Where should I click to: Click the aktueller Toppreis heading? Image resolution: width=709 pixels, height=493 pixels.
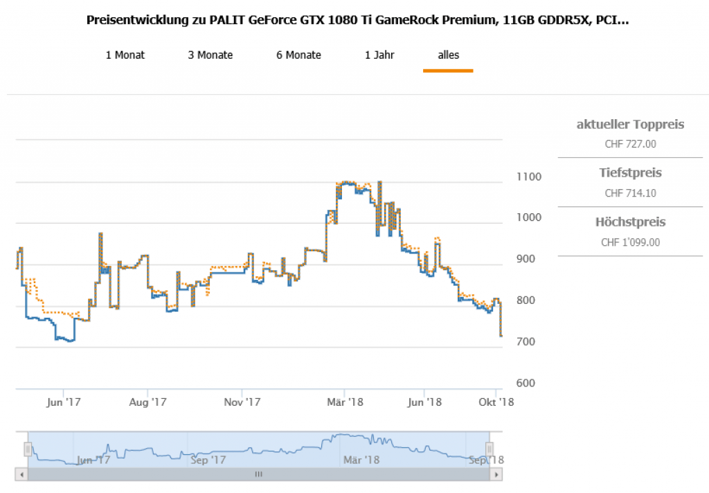[x=630, y=125]
